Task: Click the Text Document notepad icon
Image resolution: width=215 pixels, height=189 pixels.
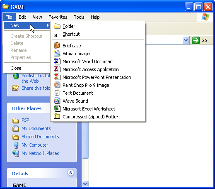Action: (x=57, y=93)
